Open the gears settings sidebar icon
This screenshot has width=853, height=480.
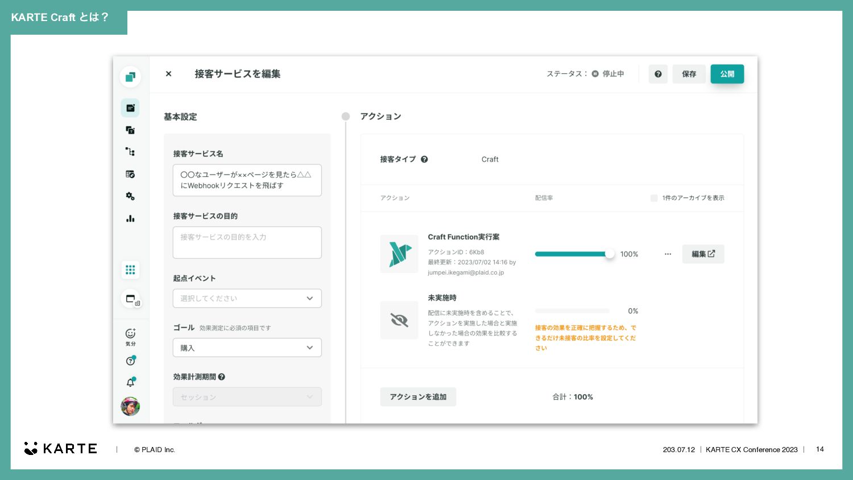click(130, 196)
